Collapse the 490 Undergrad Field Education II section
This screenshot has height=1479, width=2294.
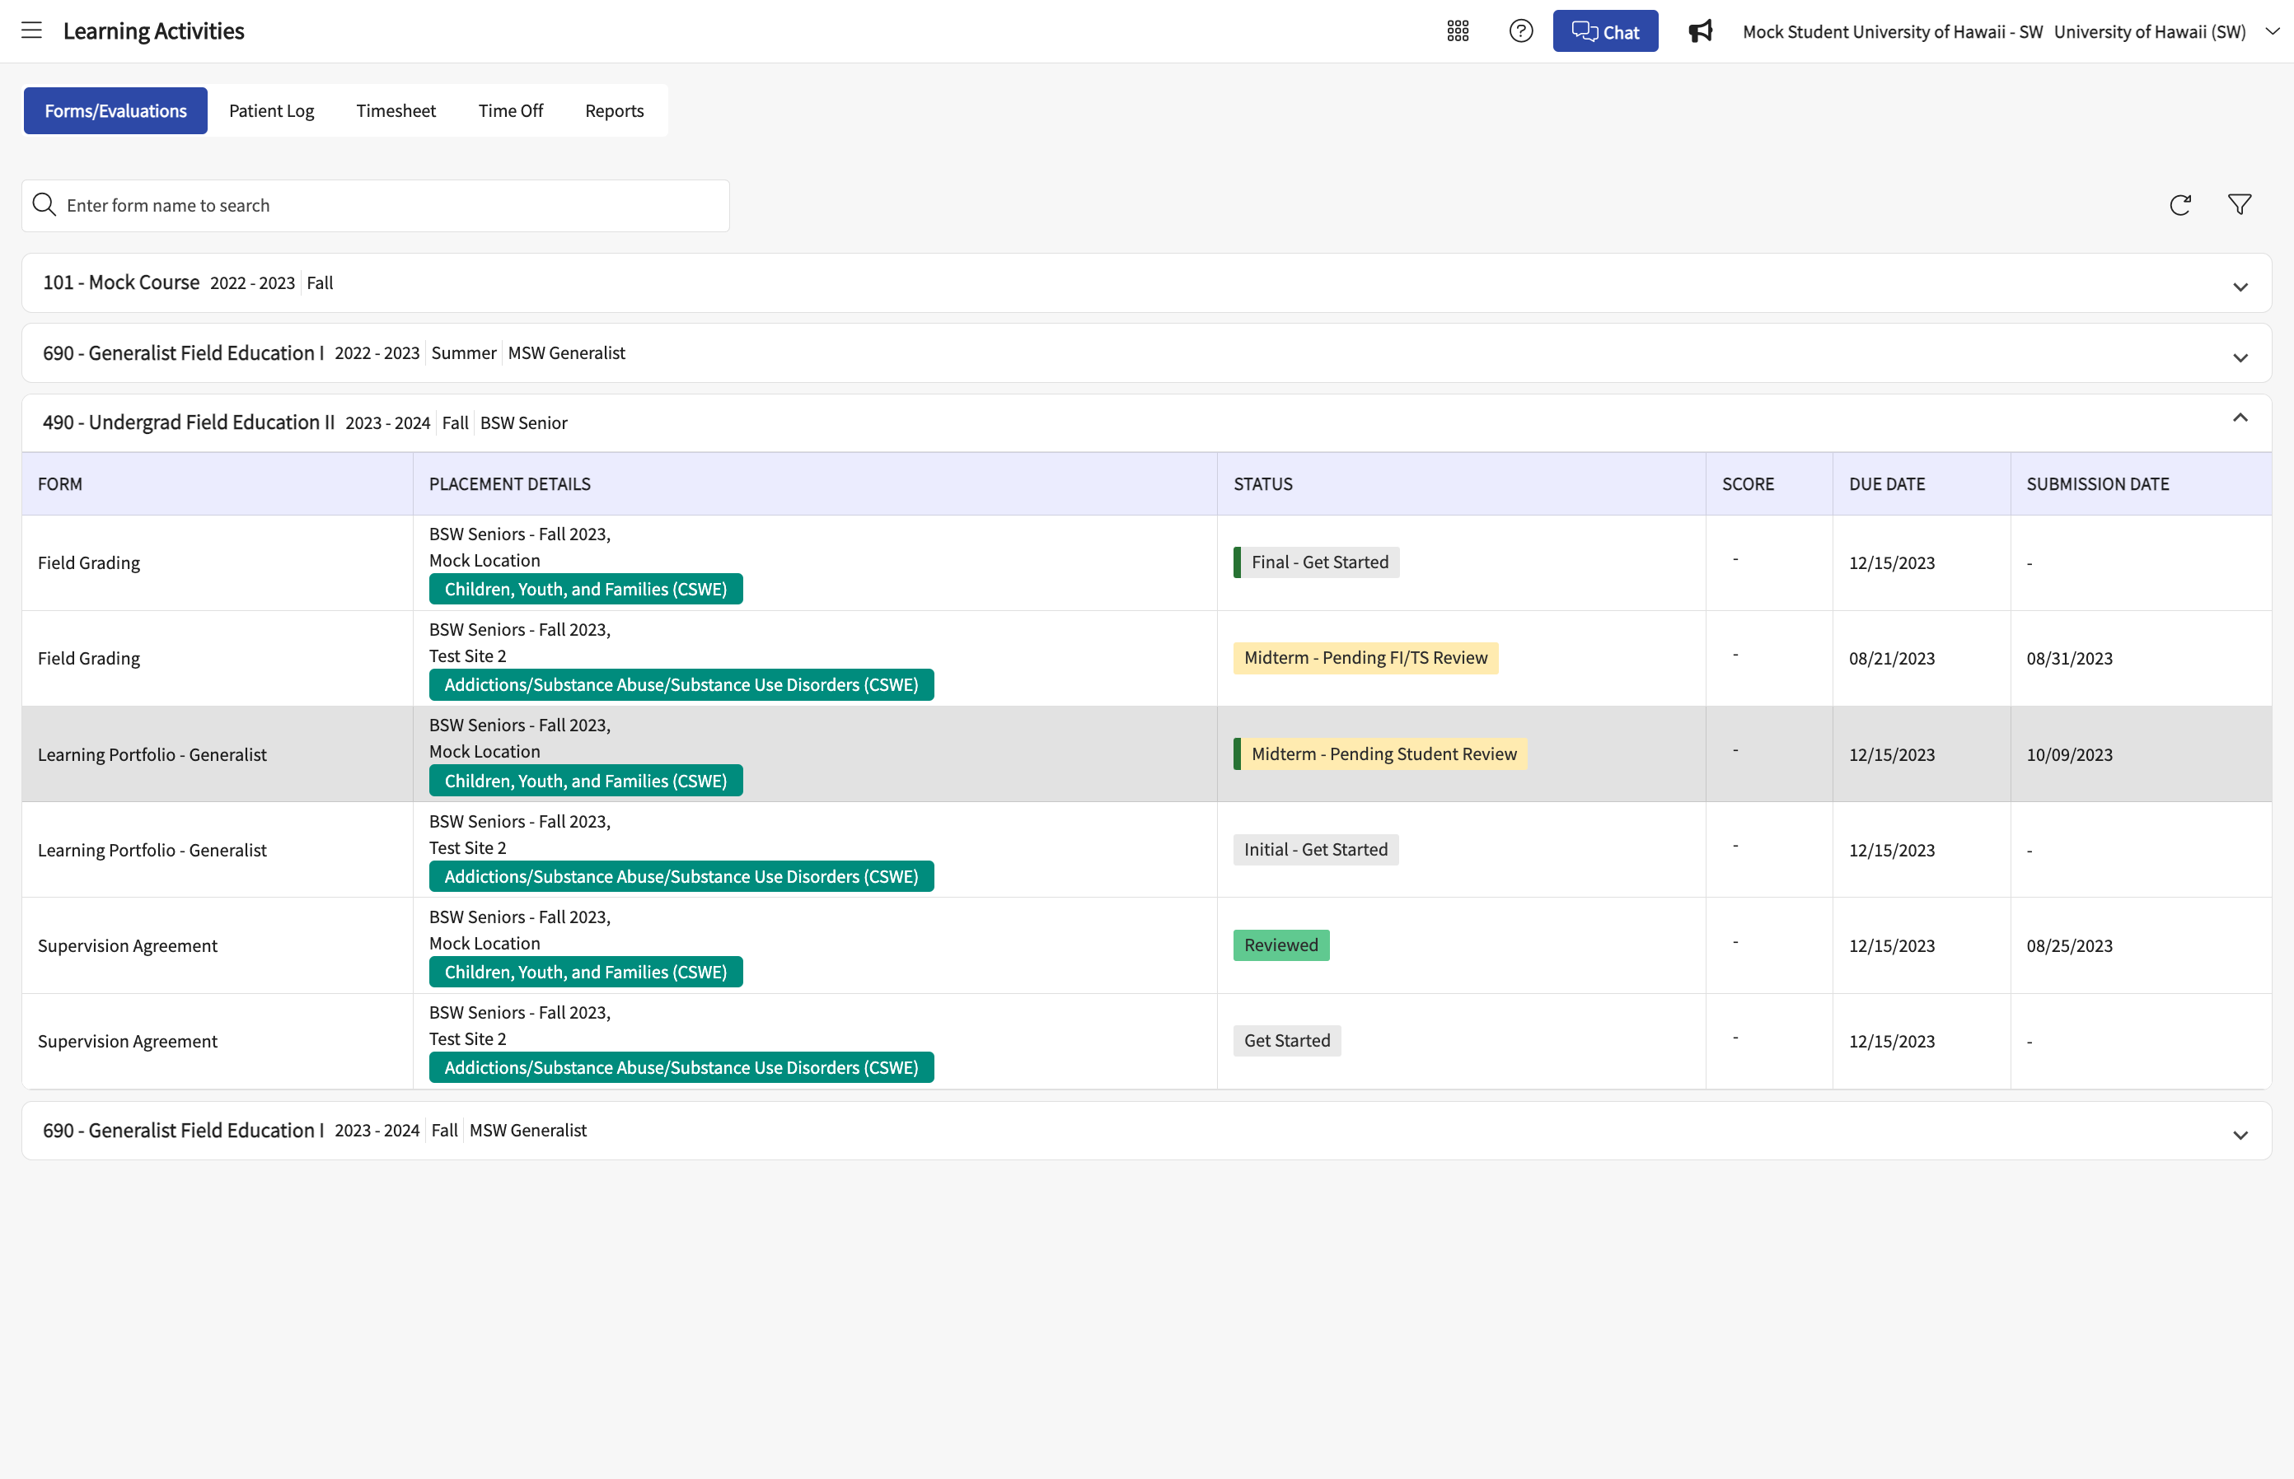[2240, 418]
